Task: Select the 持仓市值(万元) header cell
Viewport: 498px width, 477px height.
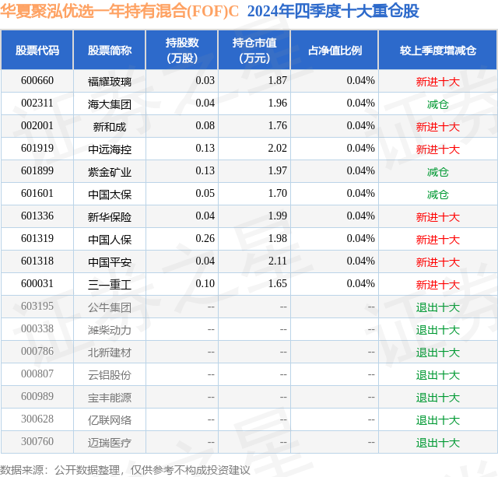Action: [254, 50]
